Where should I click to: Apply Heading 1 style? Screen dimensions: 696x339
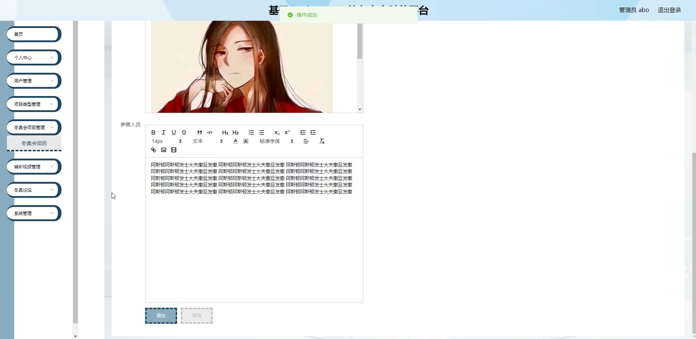point(225,132)
